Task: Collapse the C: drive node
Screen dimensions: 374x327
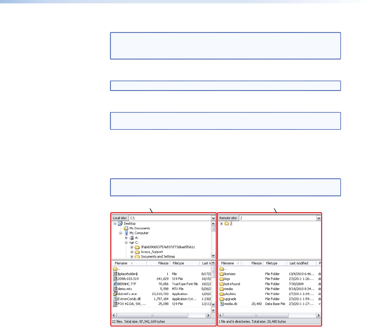Action: click(126, 242)
